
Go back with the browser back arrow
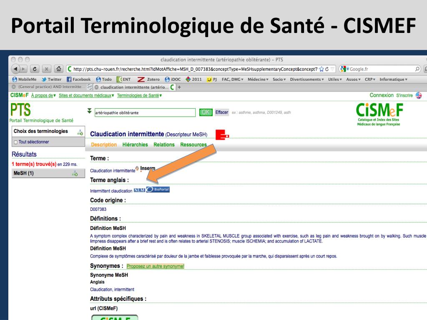click(15, 69)
